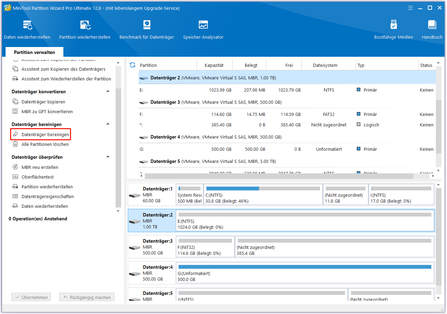Select E:(NTFS) 1024.0 GB partition block
The height and width of the screenshot is (314, 447).
tap(305, 221)
